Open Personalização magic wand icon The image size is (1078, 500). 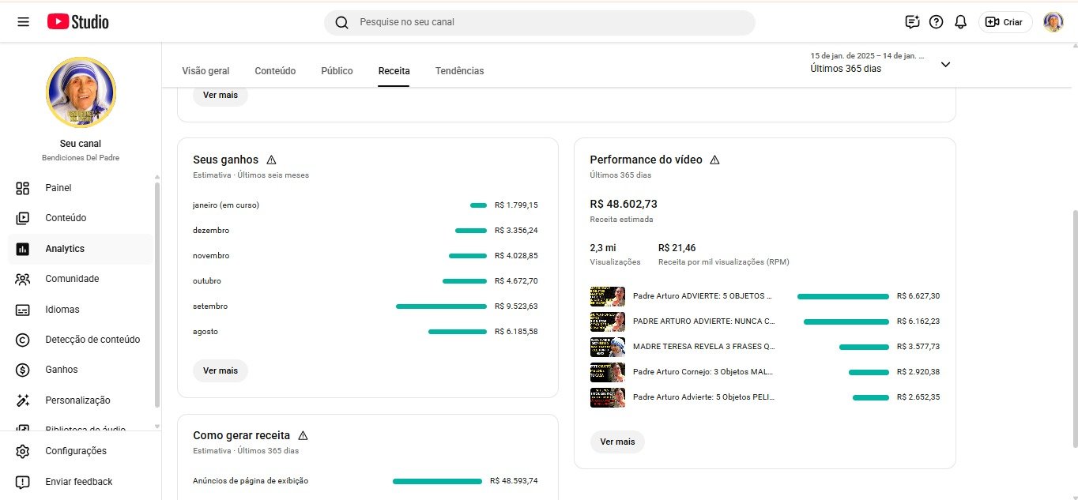point(23,400)
